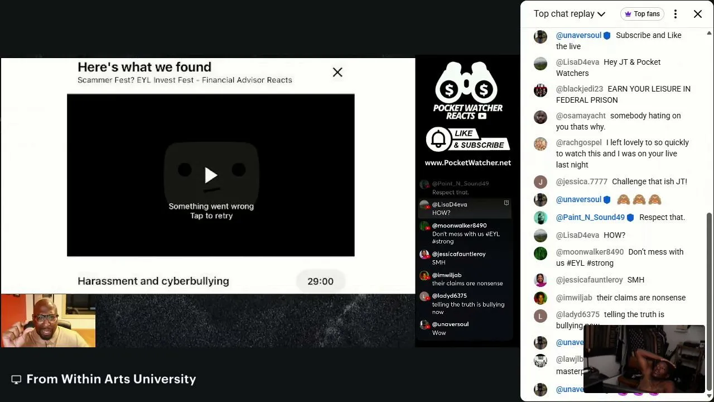The height and width of the screenshot is (402, 714).
Task: Click "EARN YOUR LEISURE IN FEDERAL PRISON" chat message
Action: point(623,94)
